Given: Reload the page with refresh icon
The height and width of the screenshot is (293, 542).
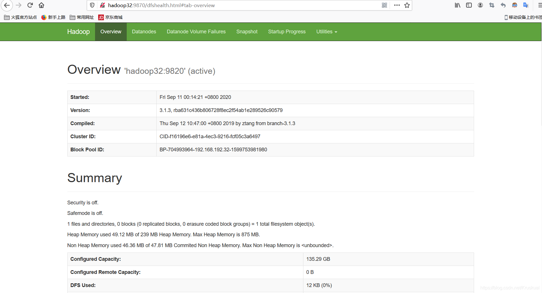Looking at the screenshot, I should pos(30,5).
